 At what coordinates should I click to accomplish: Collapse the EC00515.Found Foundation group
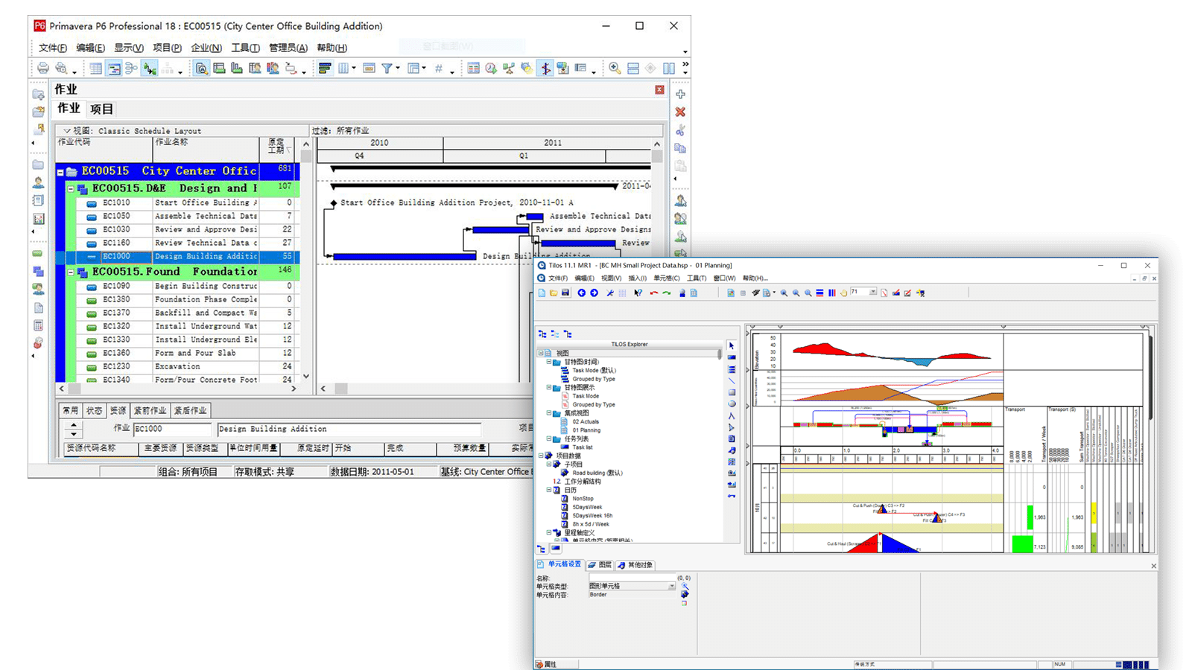pyautogui.click(x=71, y=272)
